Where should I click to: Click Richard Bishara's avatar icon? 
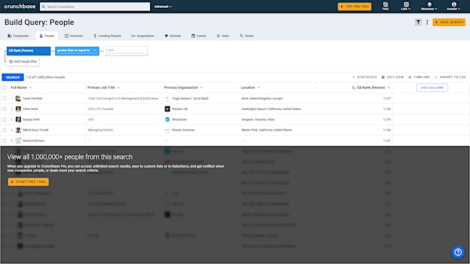(x=18, y=140)
